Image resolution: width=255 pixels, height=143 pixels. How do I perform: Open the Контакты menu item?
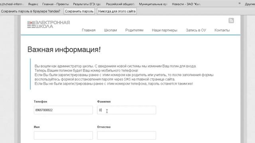pyautogui.click(x=222, y=30)
